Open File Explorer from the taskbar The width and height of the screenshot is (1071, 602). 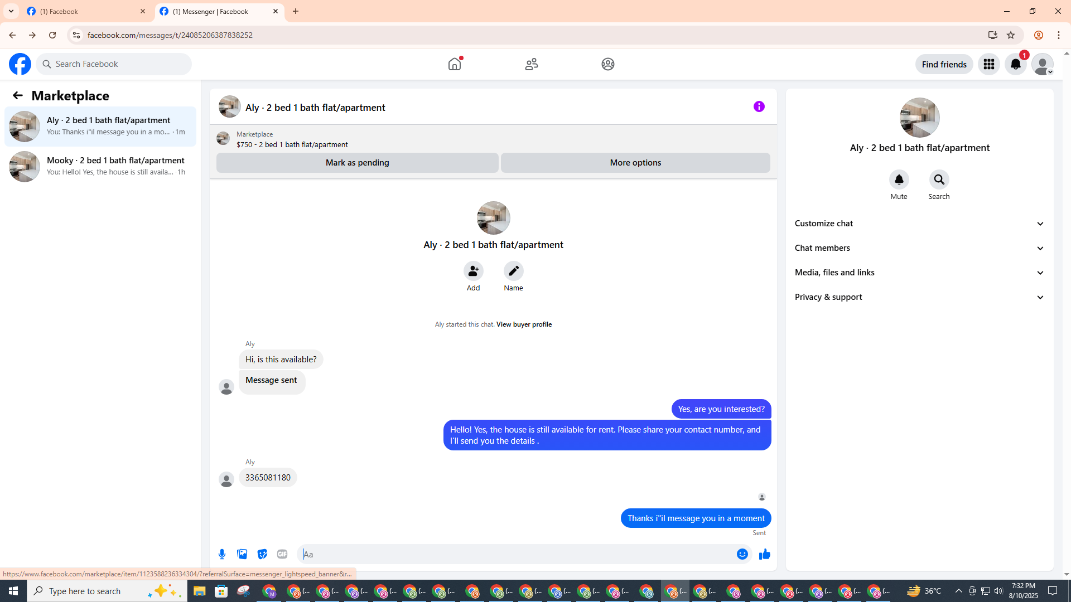(x=199, y=591)
